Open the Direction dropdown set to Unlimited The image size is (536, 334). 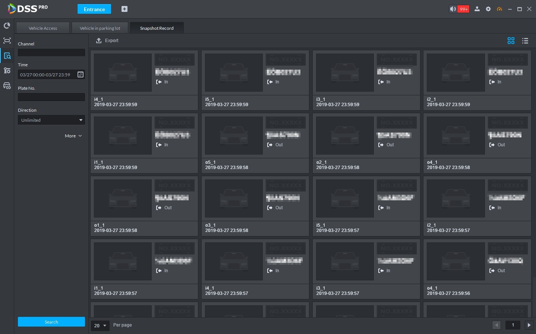click(x=51, y=120)
